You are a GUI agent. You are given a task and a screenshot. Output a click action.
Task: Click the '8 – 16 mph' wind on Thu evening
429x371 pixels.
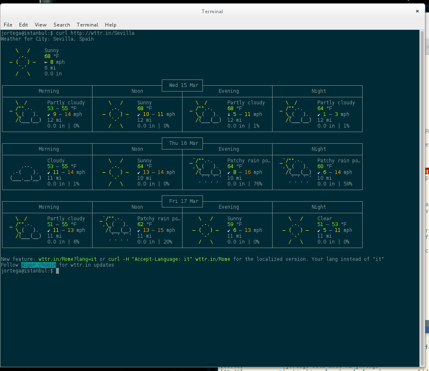pos(248,172)
